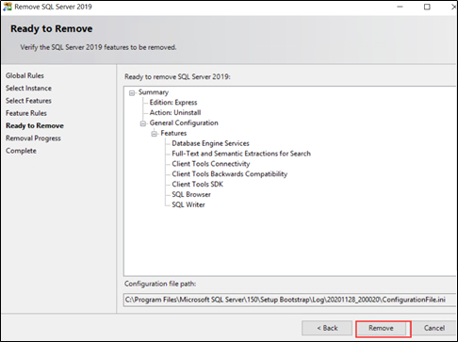
Task: Click the SQL Server setup title bar icon
Action: tap(7, 7)
